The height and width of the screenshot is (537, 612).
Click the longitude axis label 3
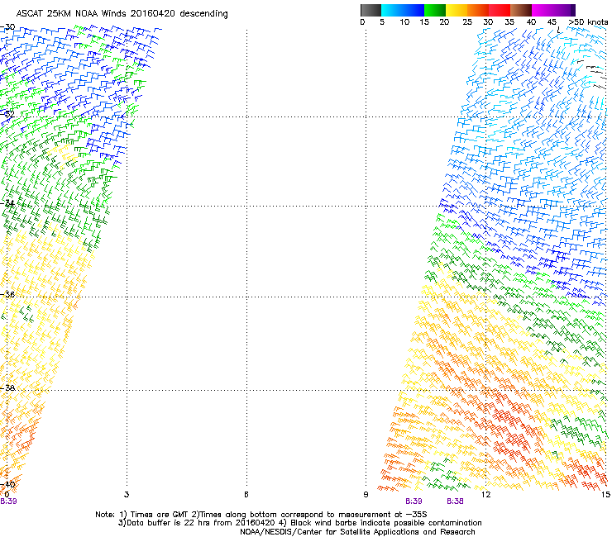tap(127, 495)
